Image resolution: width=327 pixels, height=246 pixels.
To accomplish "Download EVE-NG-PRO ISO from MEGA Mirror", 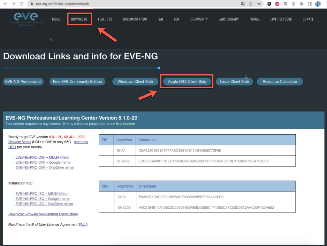I will tap(42, 193).
